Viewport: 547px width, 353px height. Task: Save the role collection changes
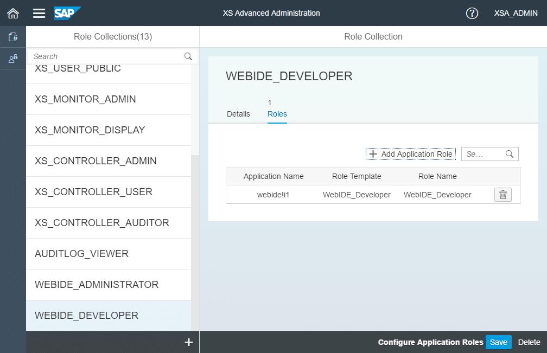(498, 342)
